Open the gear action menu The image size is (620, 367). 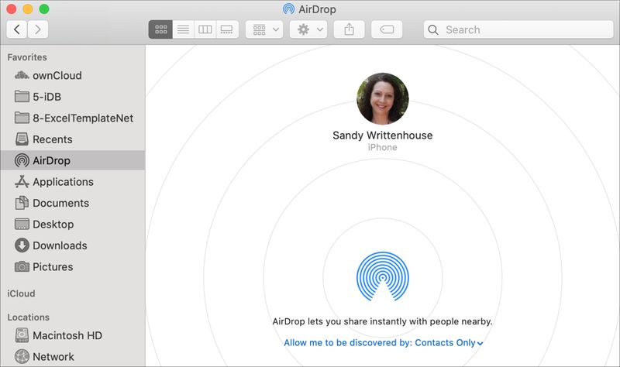tap(308, 29)
